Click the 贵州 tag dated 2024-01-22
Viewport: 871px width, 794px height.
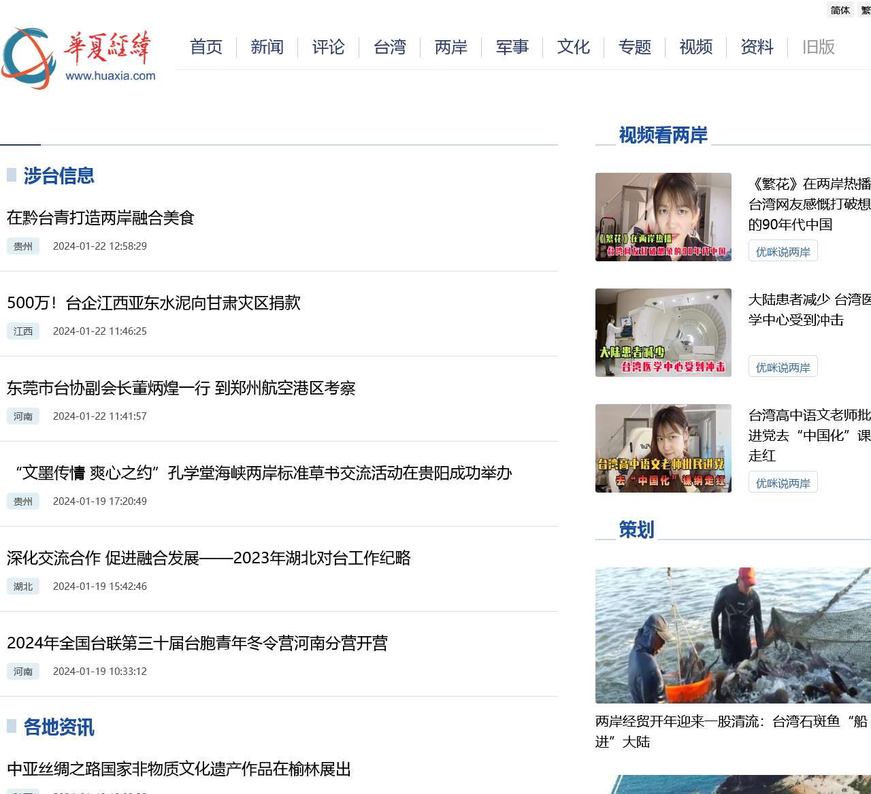pos(23,246)
